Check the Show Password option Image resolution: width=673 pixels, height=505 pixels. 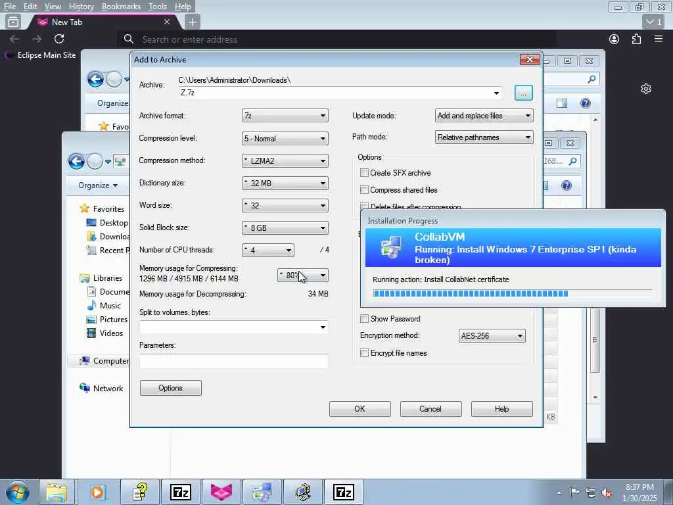pos(364,319)
